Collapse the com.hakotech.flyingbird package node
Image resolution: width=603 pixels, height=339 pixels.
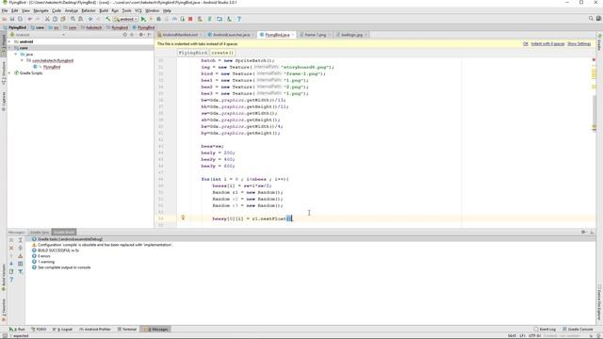coord(22,60)
